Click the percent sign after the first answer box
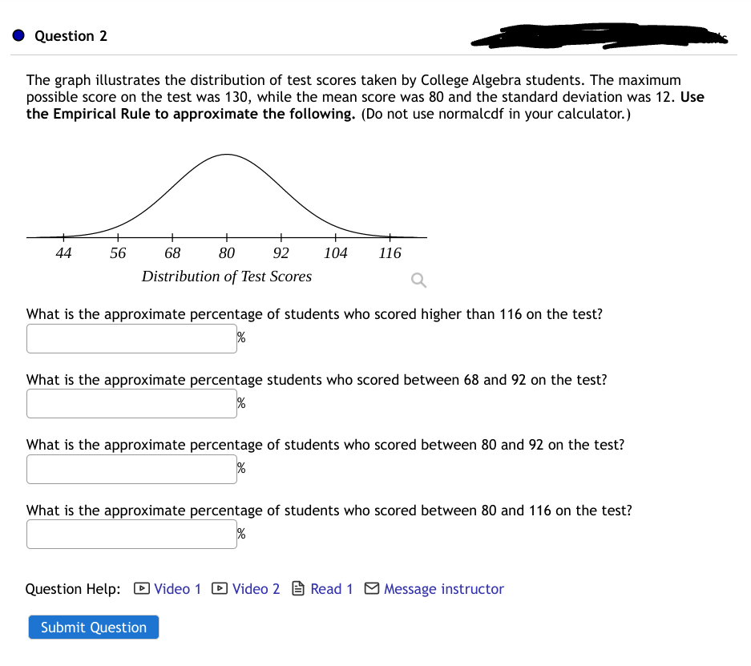 tap(240, 337)
